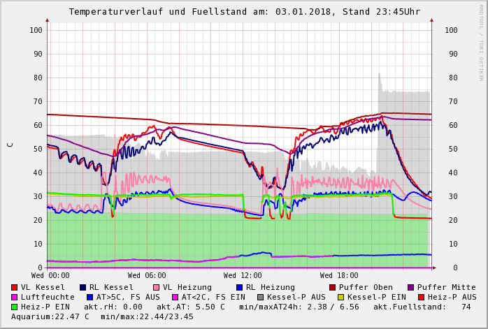Select the green Heiz-P EIN legend swatch
Viewport: 488px width, 329px height.
15,307
